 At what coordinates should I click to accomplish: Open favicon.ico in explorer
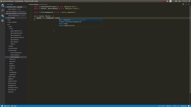(12, 59)
